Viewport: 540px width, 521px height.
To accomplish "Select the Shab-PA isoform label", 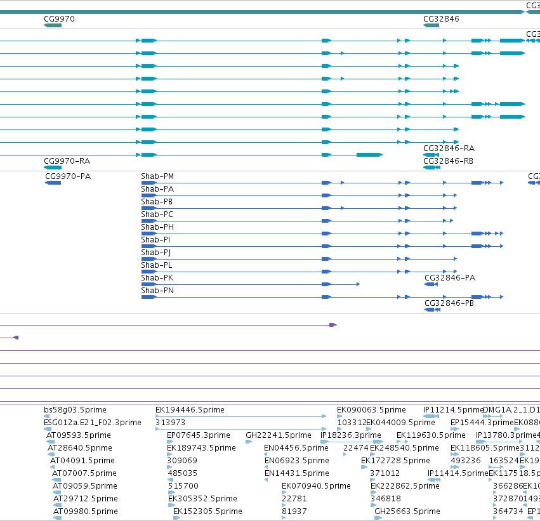I will pyautogui.click(x=157, y=189).
